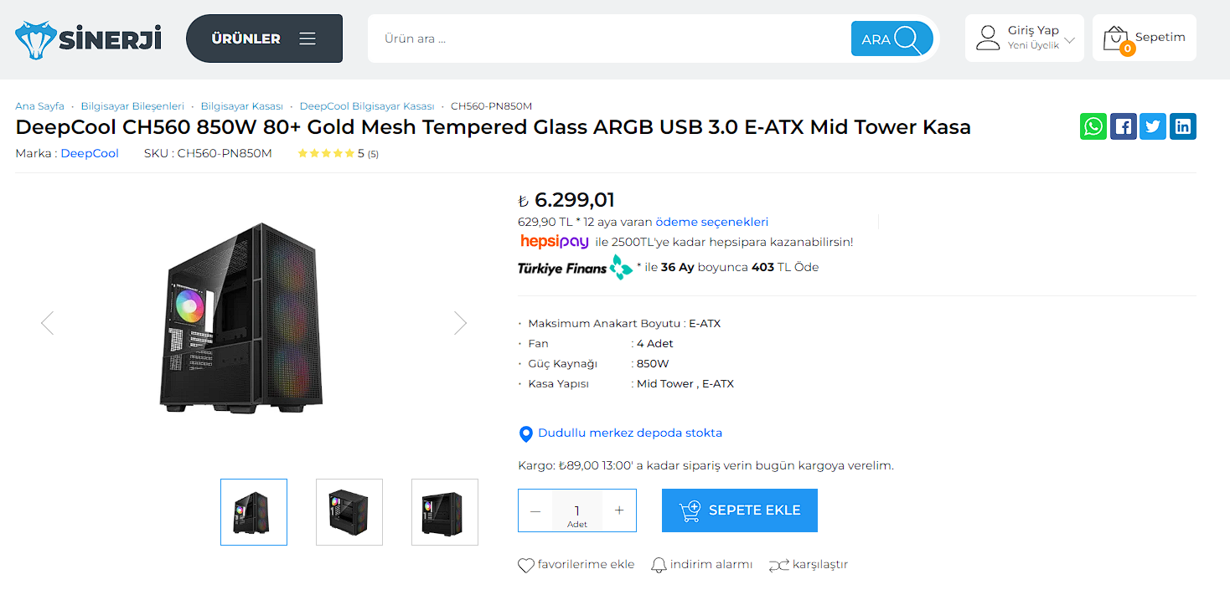Increase quantity with plus button
1230x595 pixels.
619,510
